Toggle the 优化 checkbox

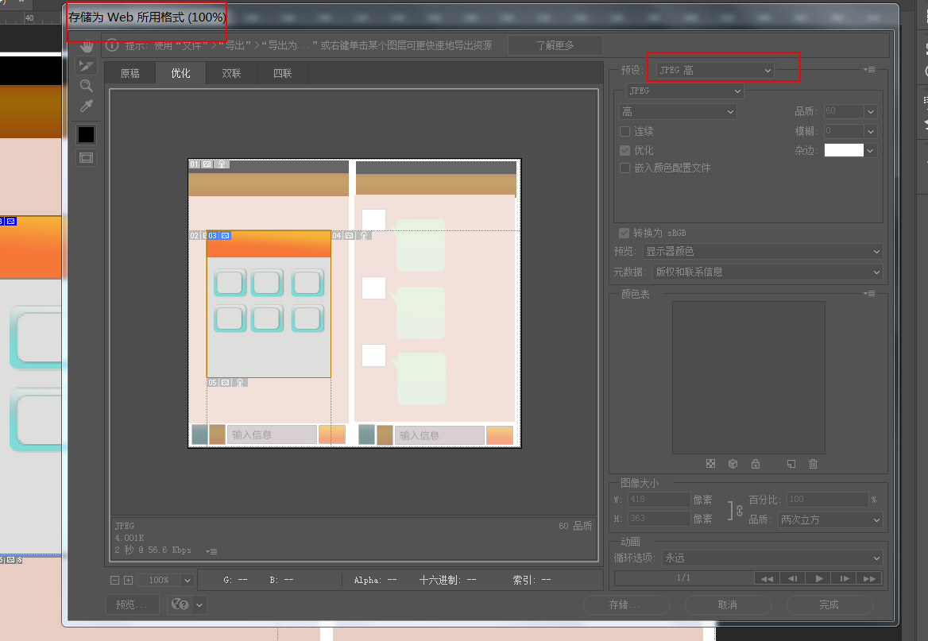pyautogui.click(x=625, y=150)
